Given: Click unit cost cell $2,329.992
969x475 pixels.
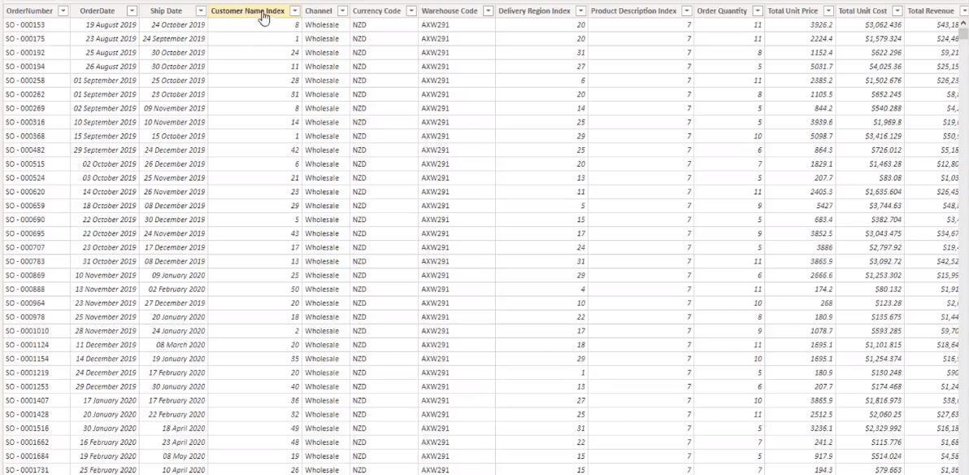Looking at the screenshot, I should [870, 428].
